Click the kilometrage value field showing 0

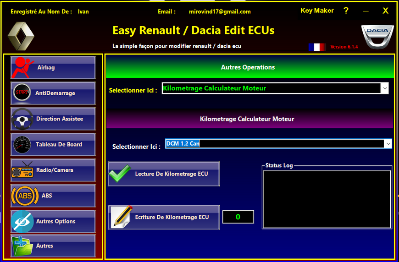click(238, 217)
